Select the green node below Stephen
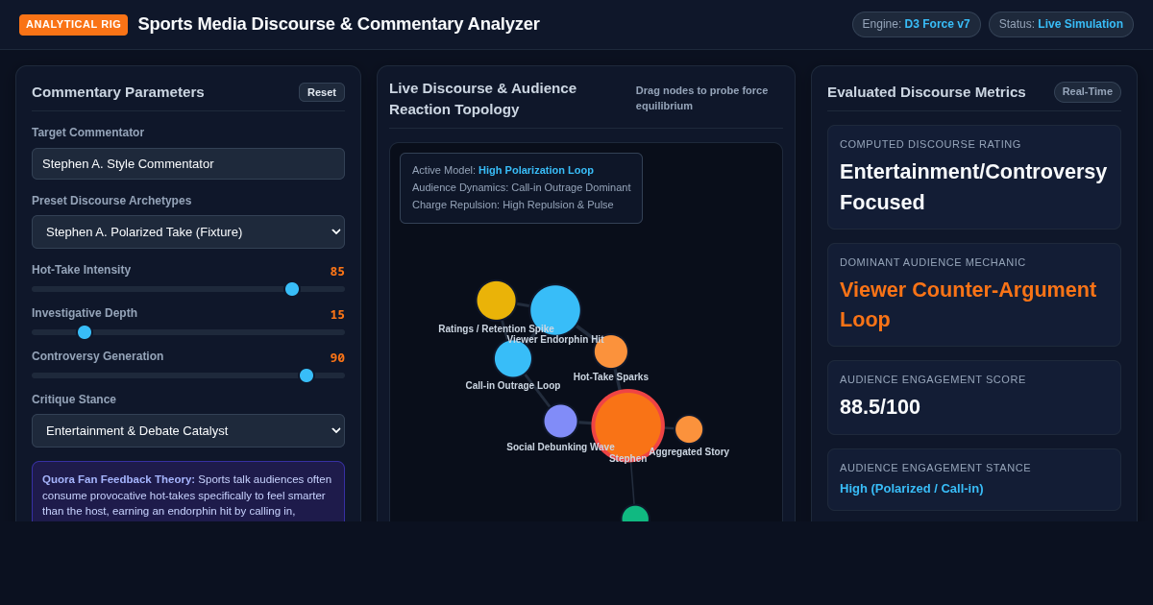This screenshot has height=605, width=1153. coord(635,515)
